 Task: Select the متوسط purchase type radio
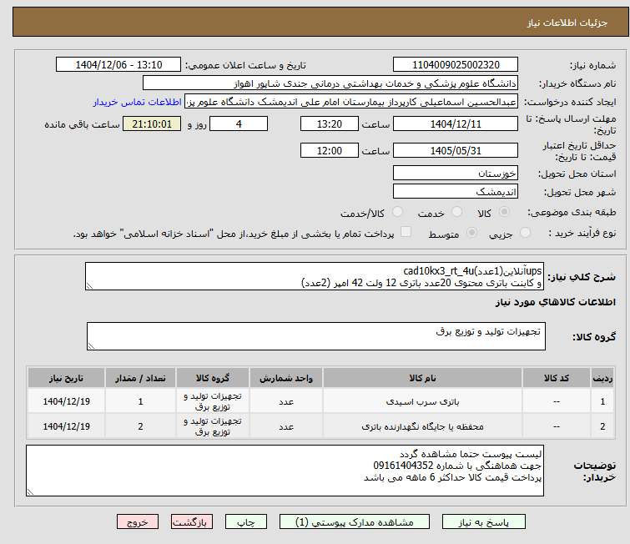(471, 233)
